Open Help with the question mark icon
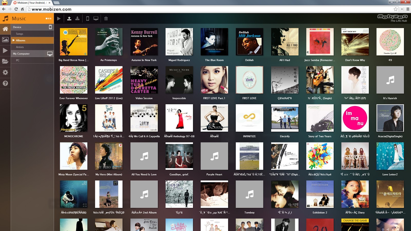 5,83
